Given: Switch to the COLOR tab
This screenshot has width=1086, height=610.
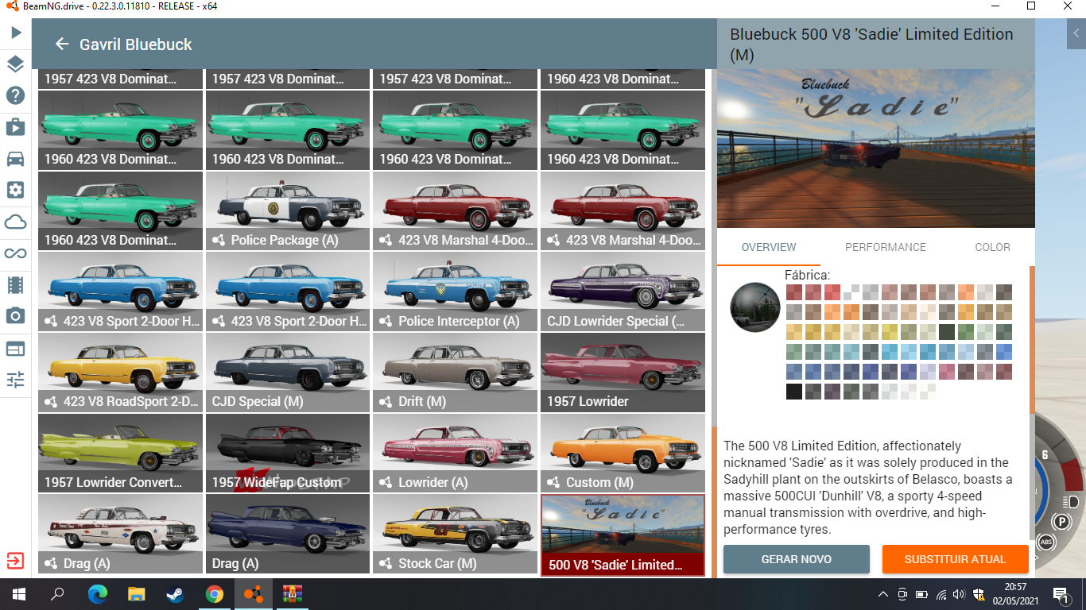Looking at the screenshot, I should click(x=993, y=247).
